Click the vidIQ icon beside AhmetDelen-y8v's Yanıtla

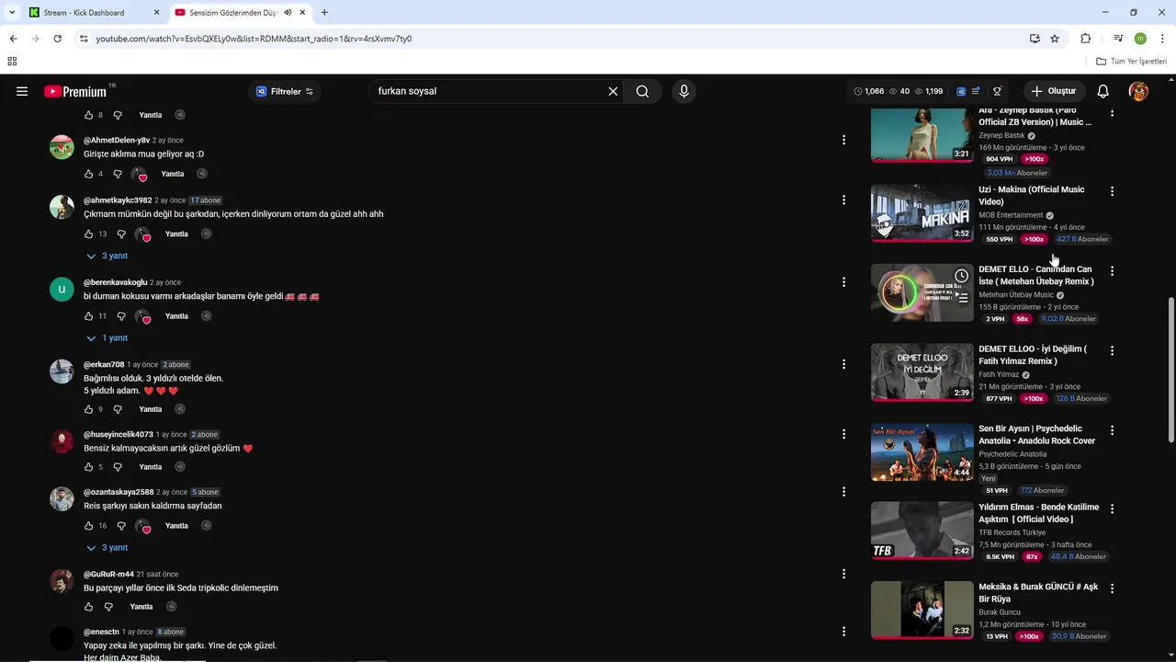click(x=202, y=174)
